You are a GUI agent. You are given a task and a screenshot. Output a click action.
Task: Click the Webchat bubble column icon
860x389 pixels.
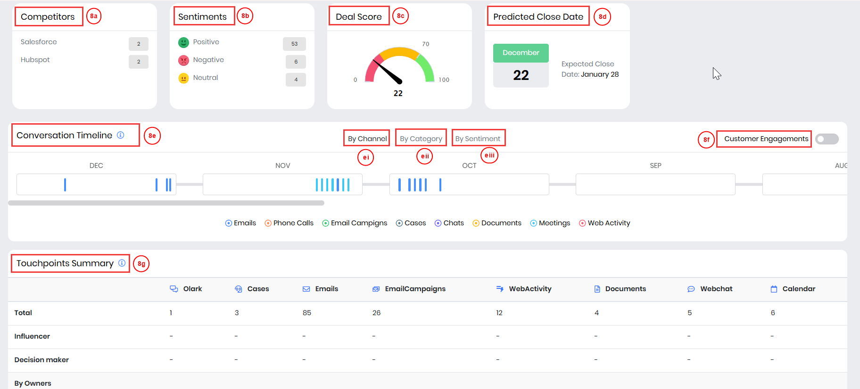pos(691,289)
